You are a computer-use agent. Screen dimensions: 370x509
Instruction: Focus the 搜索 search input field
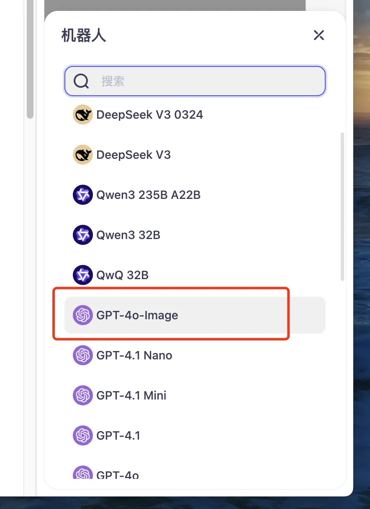(195, 81)
